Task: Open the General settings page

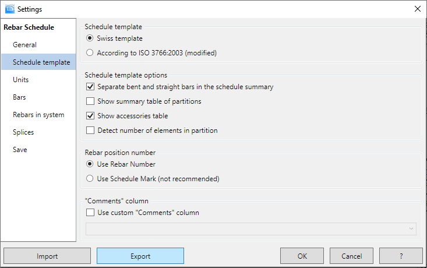Action: [24, 45]
